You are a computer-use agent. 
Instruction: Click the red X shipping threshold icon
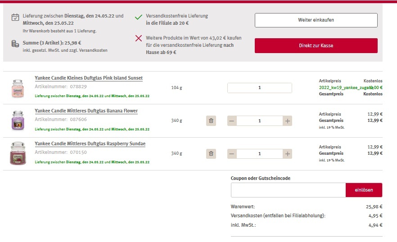(x=139, y=38)
